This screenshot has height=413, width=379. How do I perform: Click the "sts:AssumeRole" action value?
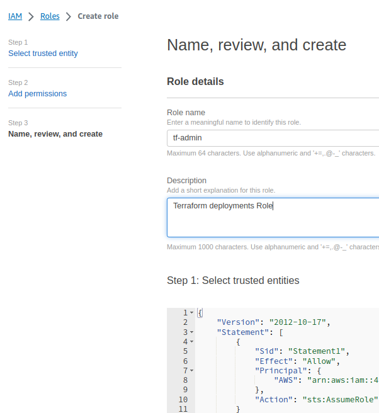pos(341,400)
